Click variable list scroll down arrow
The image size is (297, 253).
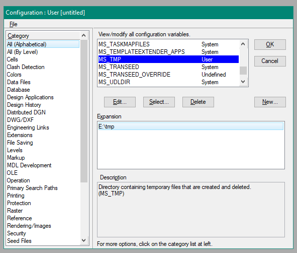243,82
